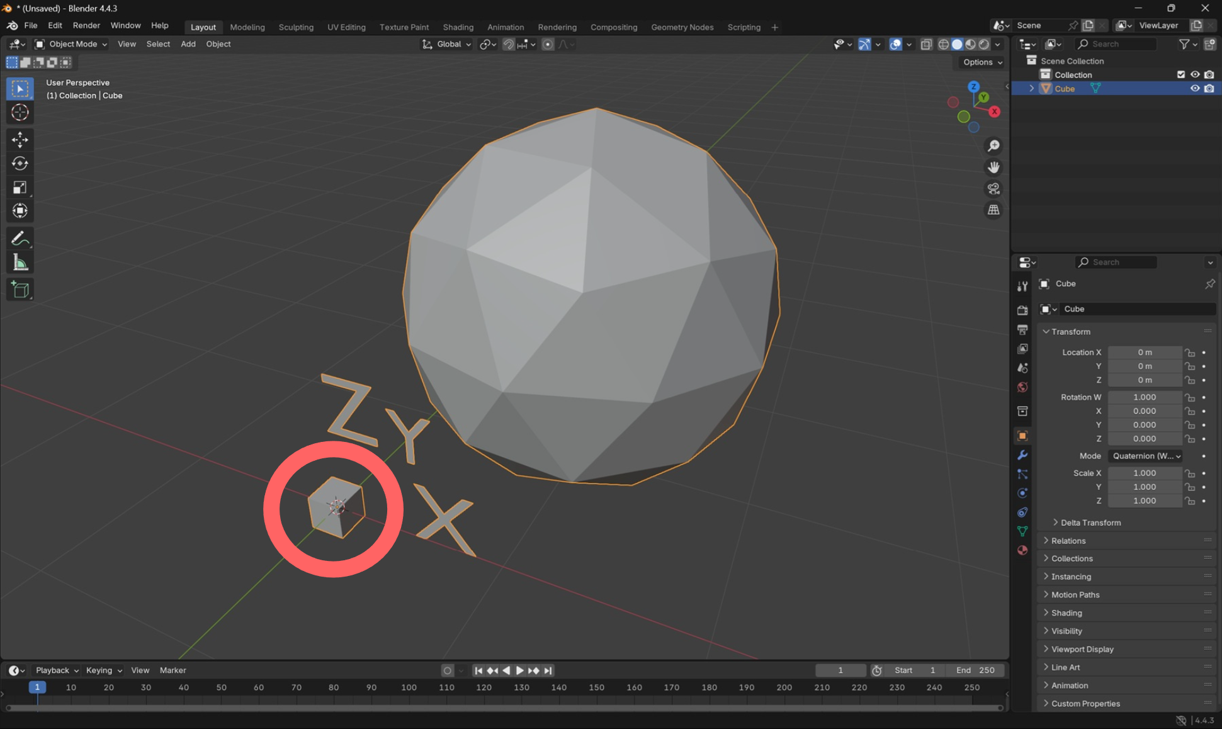Play the animation in timeline
The width and height of the screenshot is (1222, 729).
(519, 670)
